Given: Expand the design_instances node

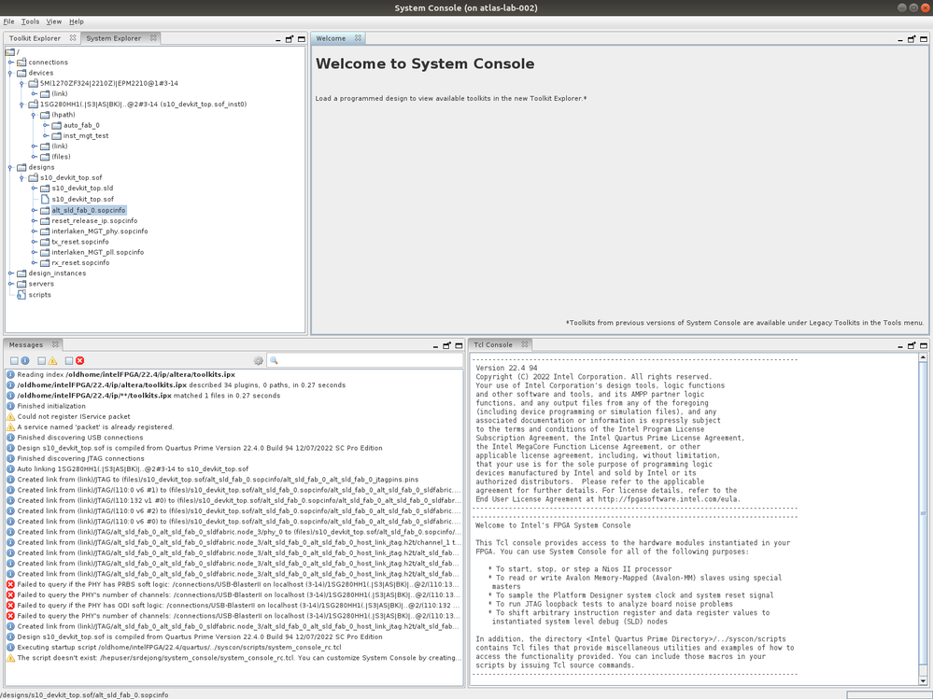Looking at the screenshot, I should click(10, 273).
